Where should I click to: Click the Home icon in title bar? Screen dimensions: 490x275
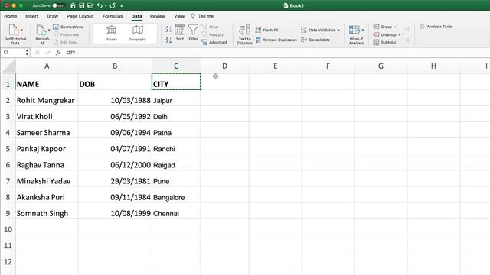(73, 5)
